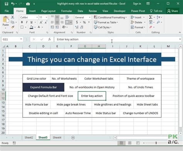
Task: Switch to the Developer ribbon tab
Action: 120,11
